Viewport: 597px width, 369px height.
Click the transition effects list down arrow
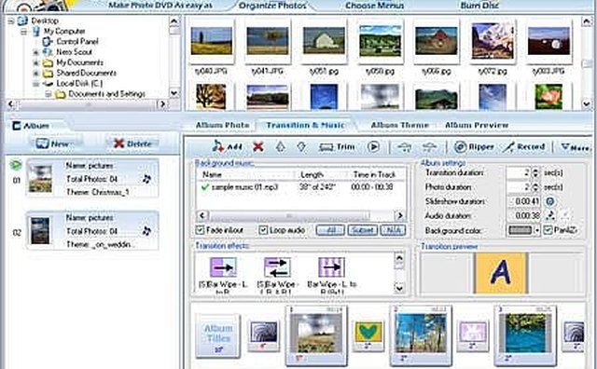point(399,288)
